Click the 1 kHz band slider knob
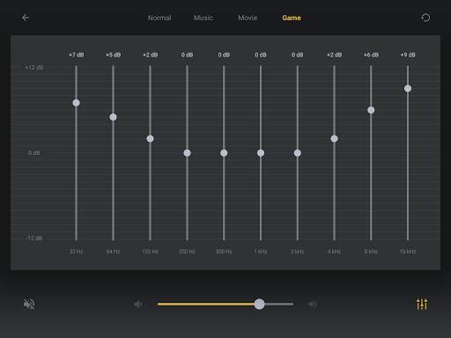451x338 pixels. 261,153
